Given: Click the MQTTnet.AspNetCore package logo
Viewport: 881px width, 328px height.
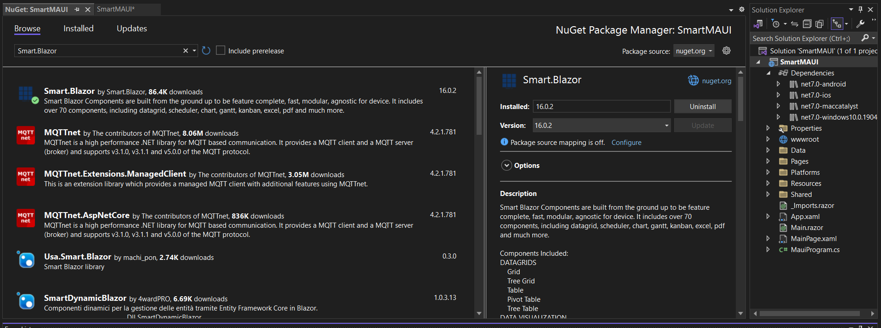Looking at the screenshot, I should coord(26,218).
